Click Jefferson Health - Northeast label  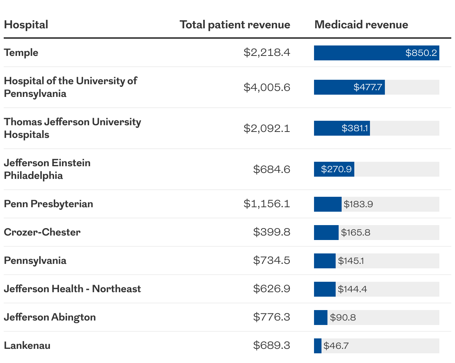pyautogui.click(x=72, y=289)
